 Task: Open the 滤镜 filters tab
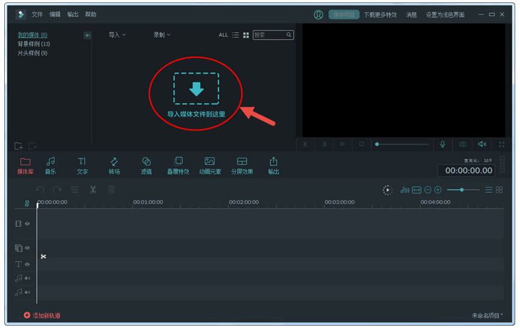pyautogui.click(x=146, y=166)
